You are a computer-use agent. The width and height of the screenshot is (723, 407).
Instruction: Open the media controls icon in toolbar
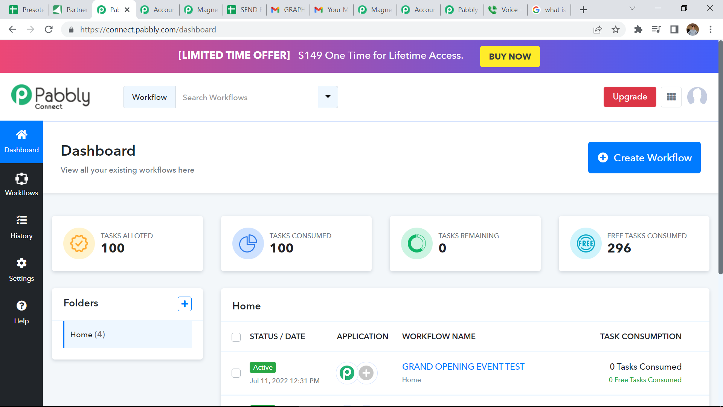pos(656,29)
